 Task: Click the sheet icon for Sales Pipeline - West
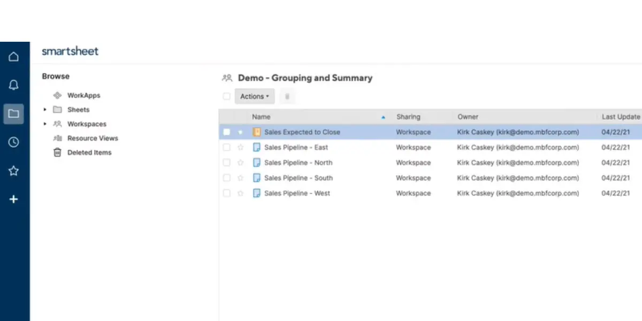click(x=257, y=193)
